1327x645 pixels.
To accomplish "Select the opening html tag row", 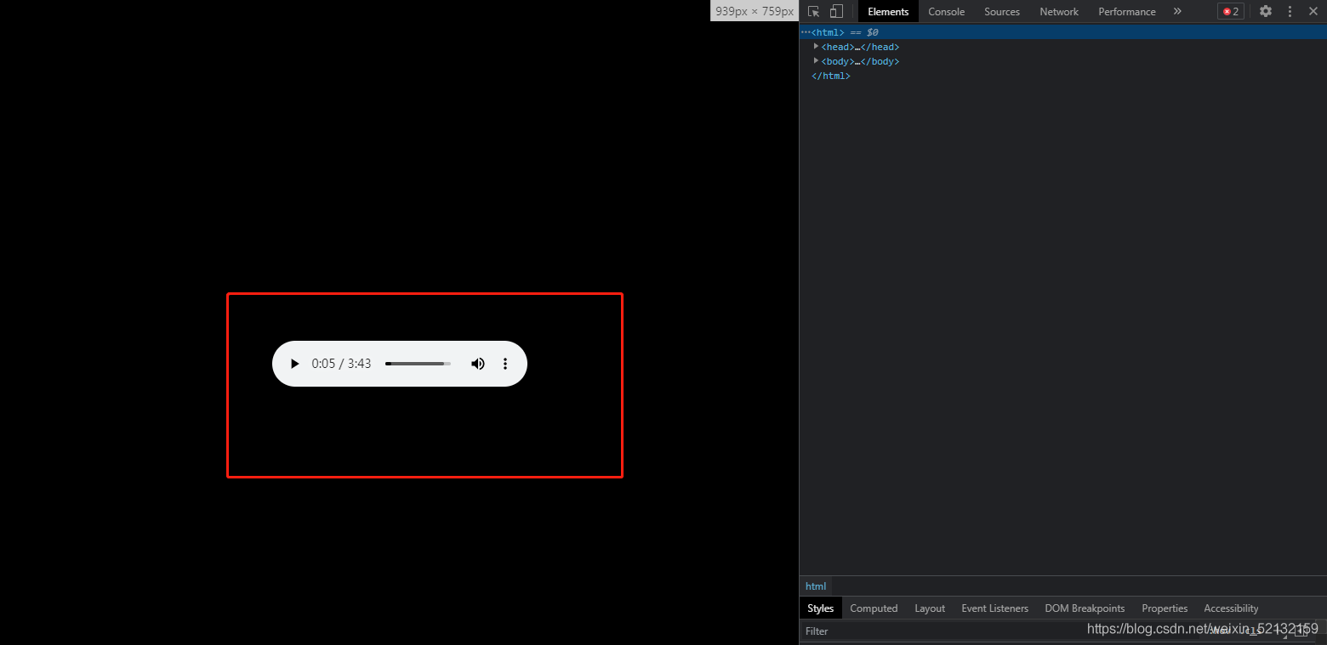I will point(1063,32).
